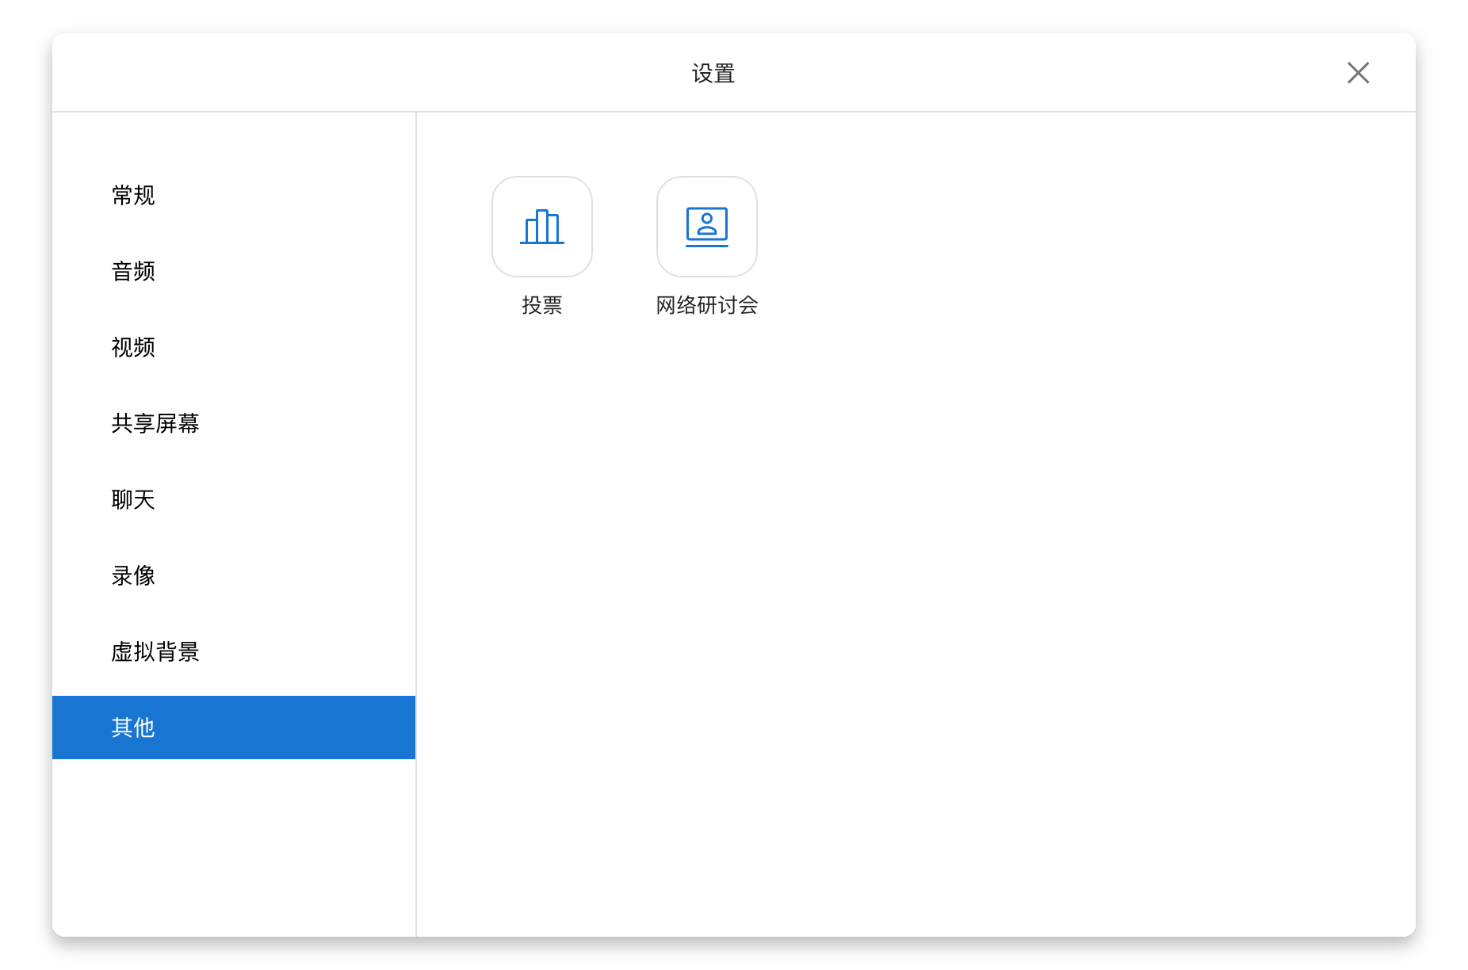
Task: Close the 设置 dialog with the X
Action: coord(1358,73)
